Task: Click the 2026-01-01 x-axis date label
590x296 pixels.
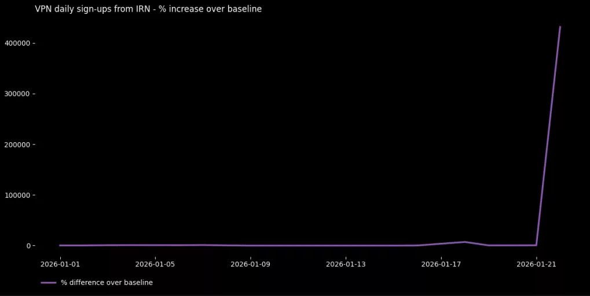Action: click(60, 264)
